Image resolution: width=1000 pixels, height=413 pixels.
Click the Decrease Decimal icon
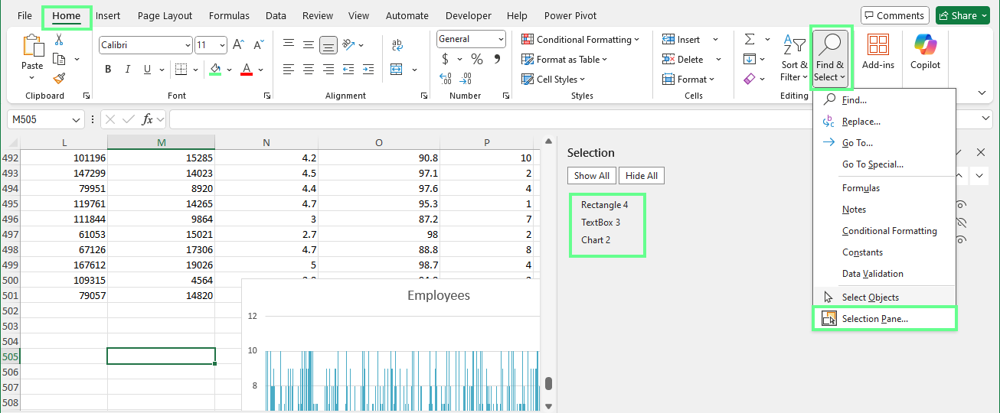(466, 78)
